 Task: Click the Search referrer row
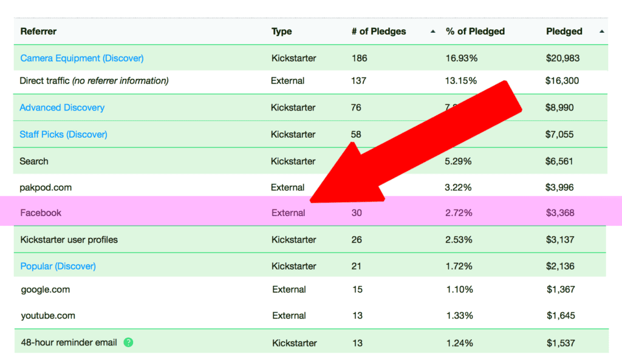point(34,161)
